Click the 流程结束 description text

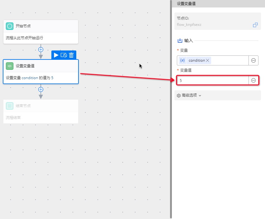(13, 118)
